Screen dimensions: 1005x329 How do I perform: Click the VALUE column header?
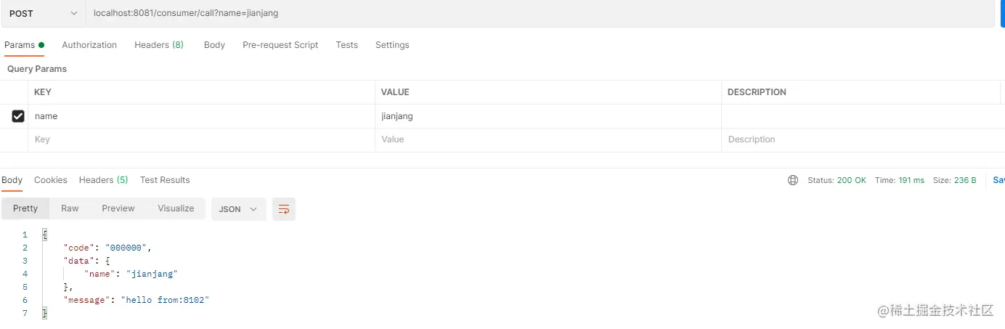tap(395, 92)
